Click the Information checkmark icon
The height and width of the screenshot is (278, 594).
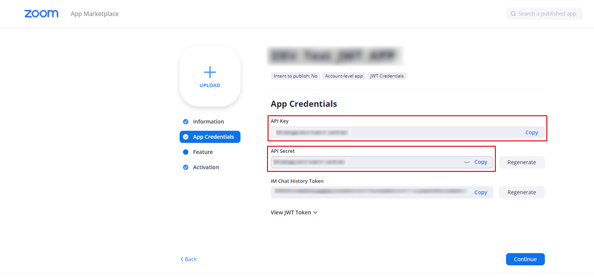tap(185, 122)
